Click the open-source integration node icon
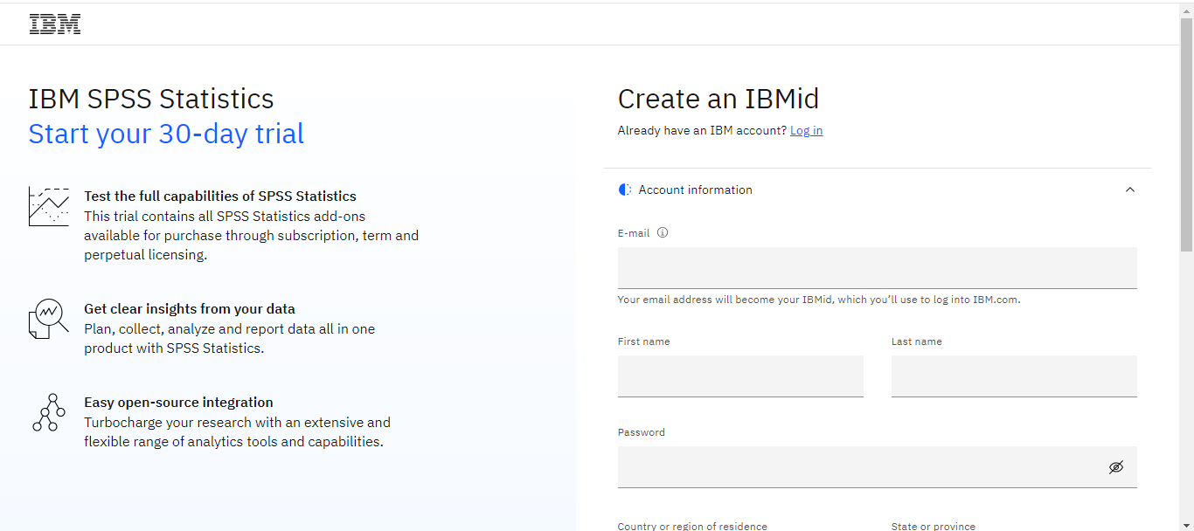The width and height of the screenshot is (1194, 531). pos(48,412)
